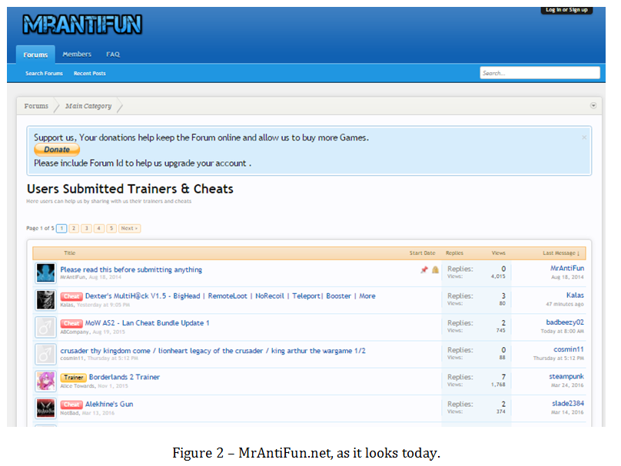
Task: Open cosmin11's avatar on the crusader thread
Action: 45,354
